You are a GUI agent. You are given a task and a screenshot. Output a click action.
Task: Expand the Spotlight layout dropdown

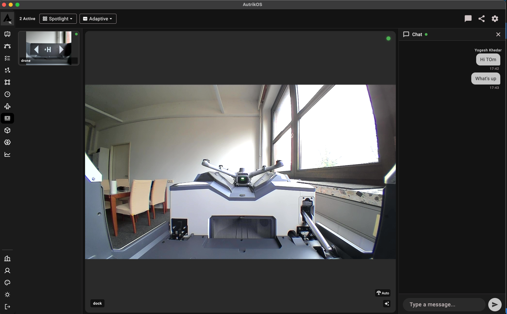(58, 19)
